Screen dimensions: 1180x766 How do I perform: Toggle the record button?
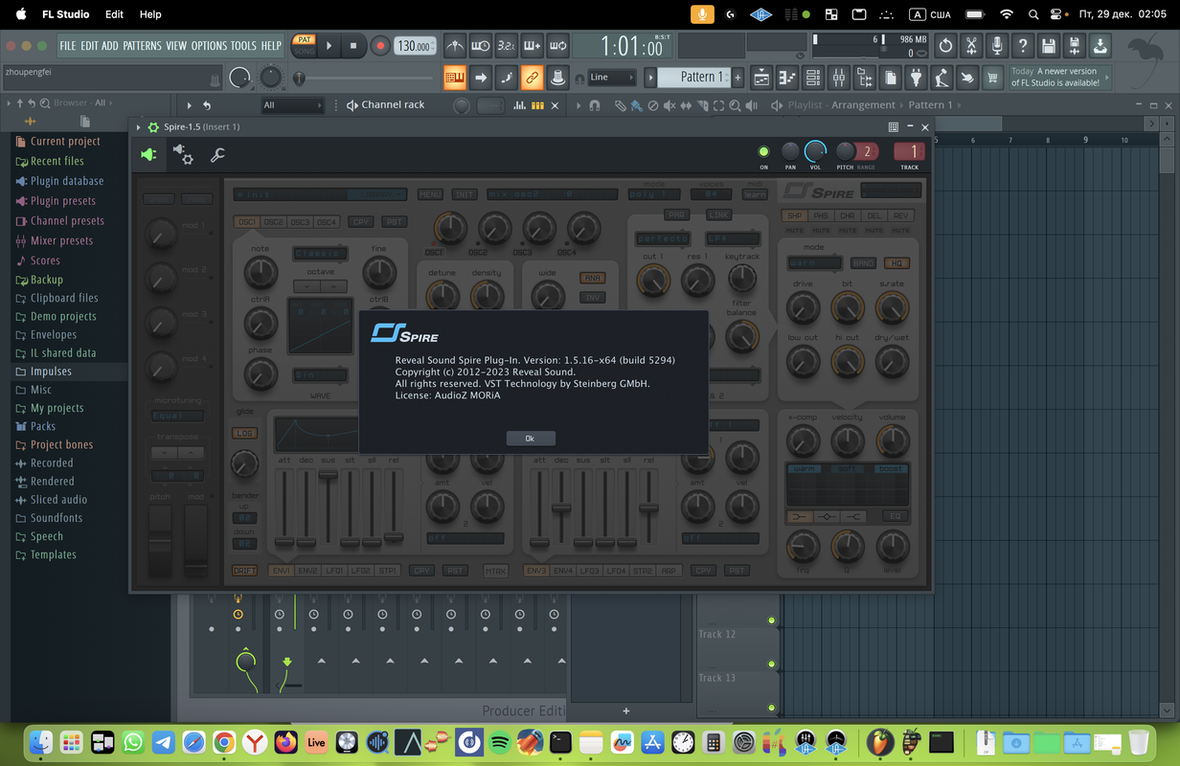[380, 45]
